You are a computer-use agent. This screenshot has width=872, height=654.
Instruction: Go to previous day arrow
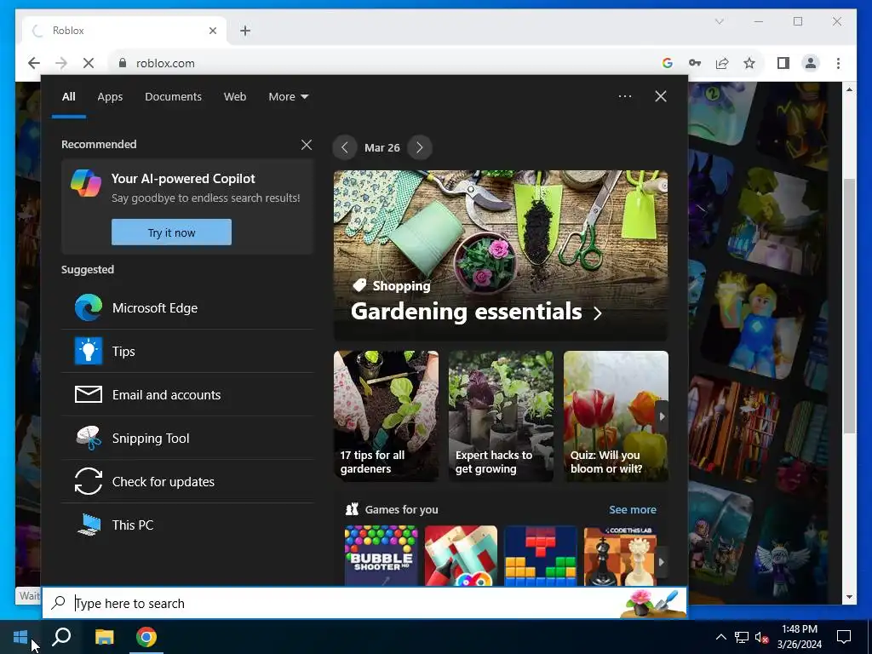click(x=345, y=147)
